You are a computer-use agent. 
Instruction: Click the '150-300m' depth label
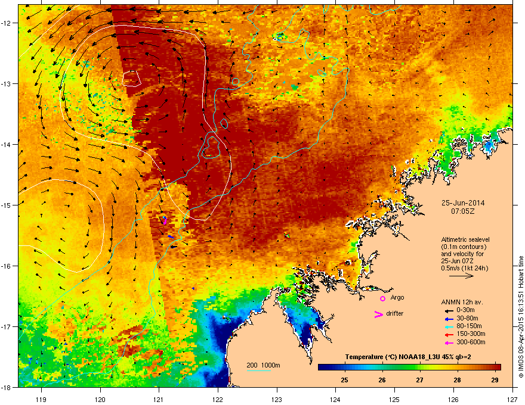pos(471,334)
